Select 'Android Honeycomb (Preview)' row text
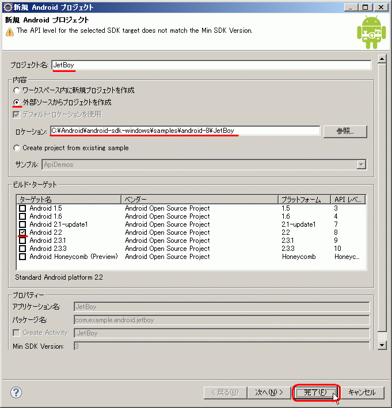The image size is (392, 408). (x=74, y=257)
